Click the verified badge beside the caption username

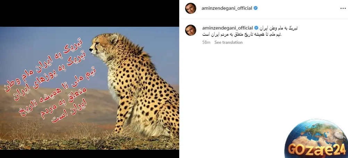pos(256,28)
